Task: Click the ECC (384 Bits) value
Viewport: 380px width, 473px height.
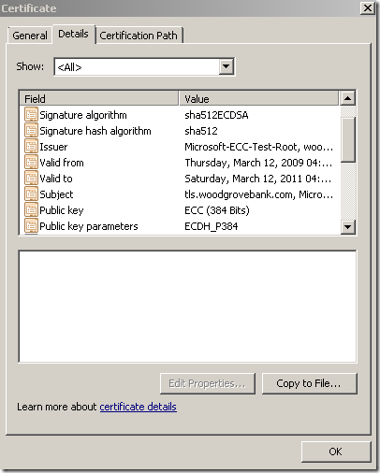Action: click(x=217, y=210)
